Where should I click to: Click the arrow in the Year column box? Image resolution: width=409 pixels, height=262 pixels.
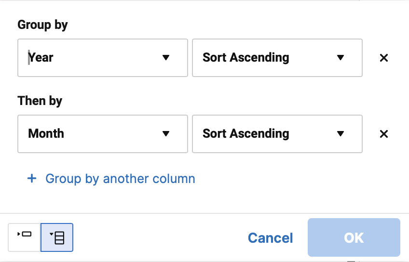point(166,58)
